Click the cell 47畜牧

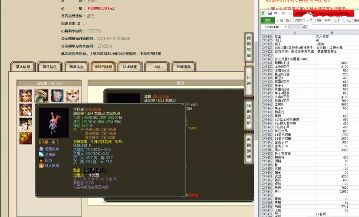(x=332, y=214)
